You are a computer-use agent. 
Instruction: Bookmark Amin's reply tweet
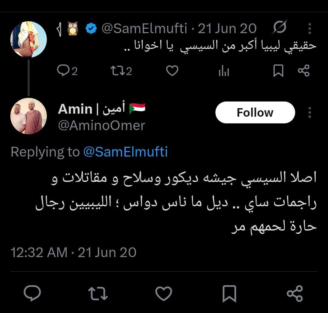point(229,294)
